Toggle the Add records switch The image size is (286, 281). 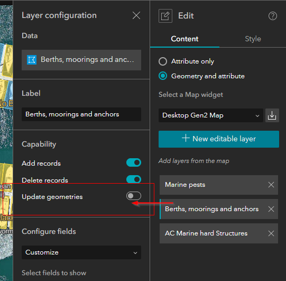(134, 162)
